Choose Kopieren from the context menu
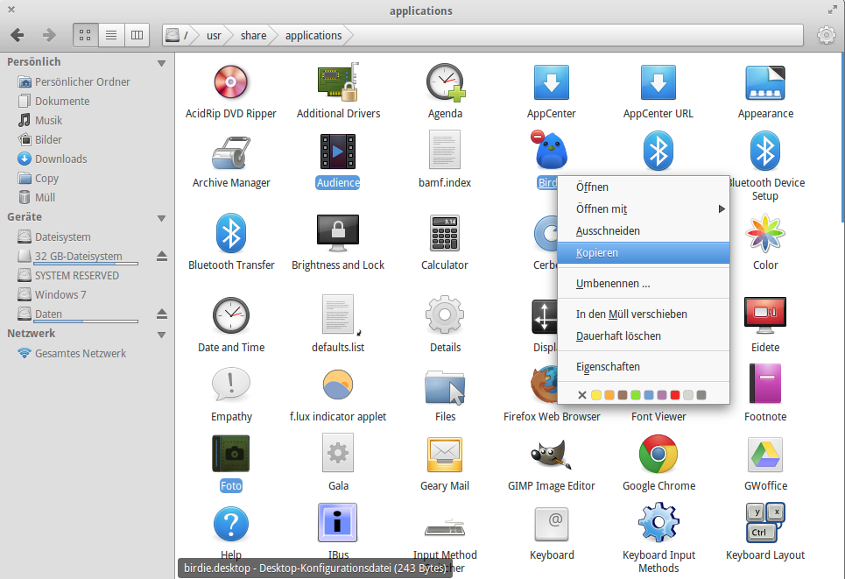 644,253
